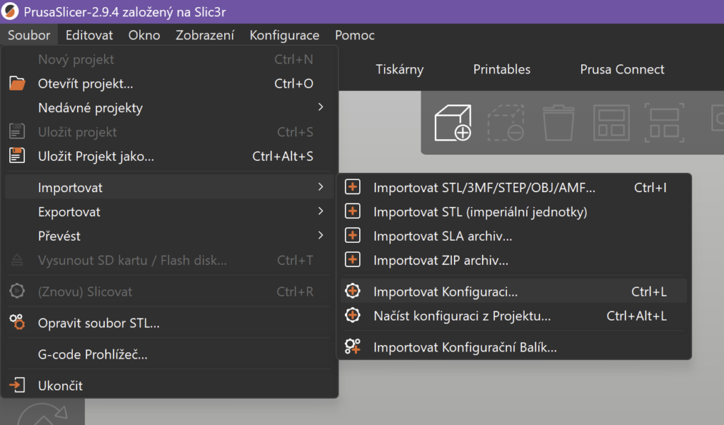Click the plus icon for Importovat SLA archiv
The width and height of the screenshot is (724, 425).
pos(352,236)
